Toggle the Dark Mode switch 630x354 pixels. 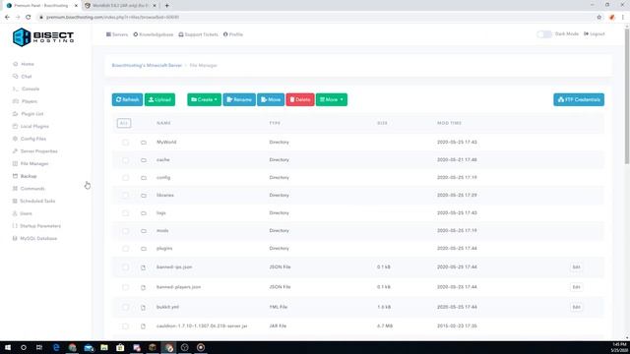coord(544,34)
